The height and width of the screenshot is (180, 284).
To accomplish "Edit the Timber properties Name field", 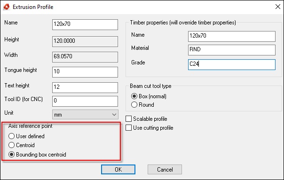I will 232,36.
